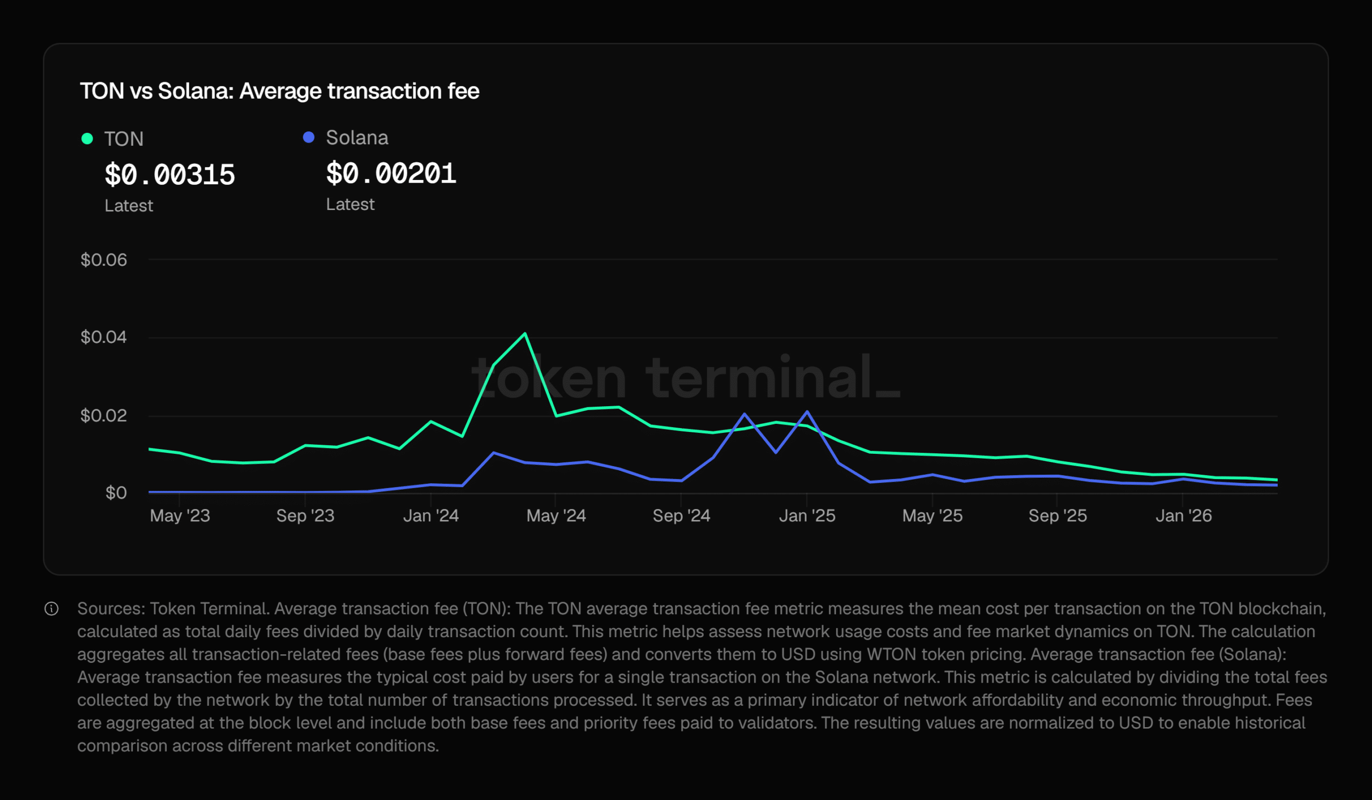Click the May '24 x-axis label
The image size is (1372, 800).
point(556,515)
